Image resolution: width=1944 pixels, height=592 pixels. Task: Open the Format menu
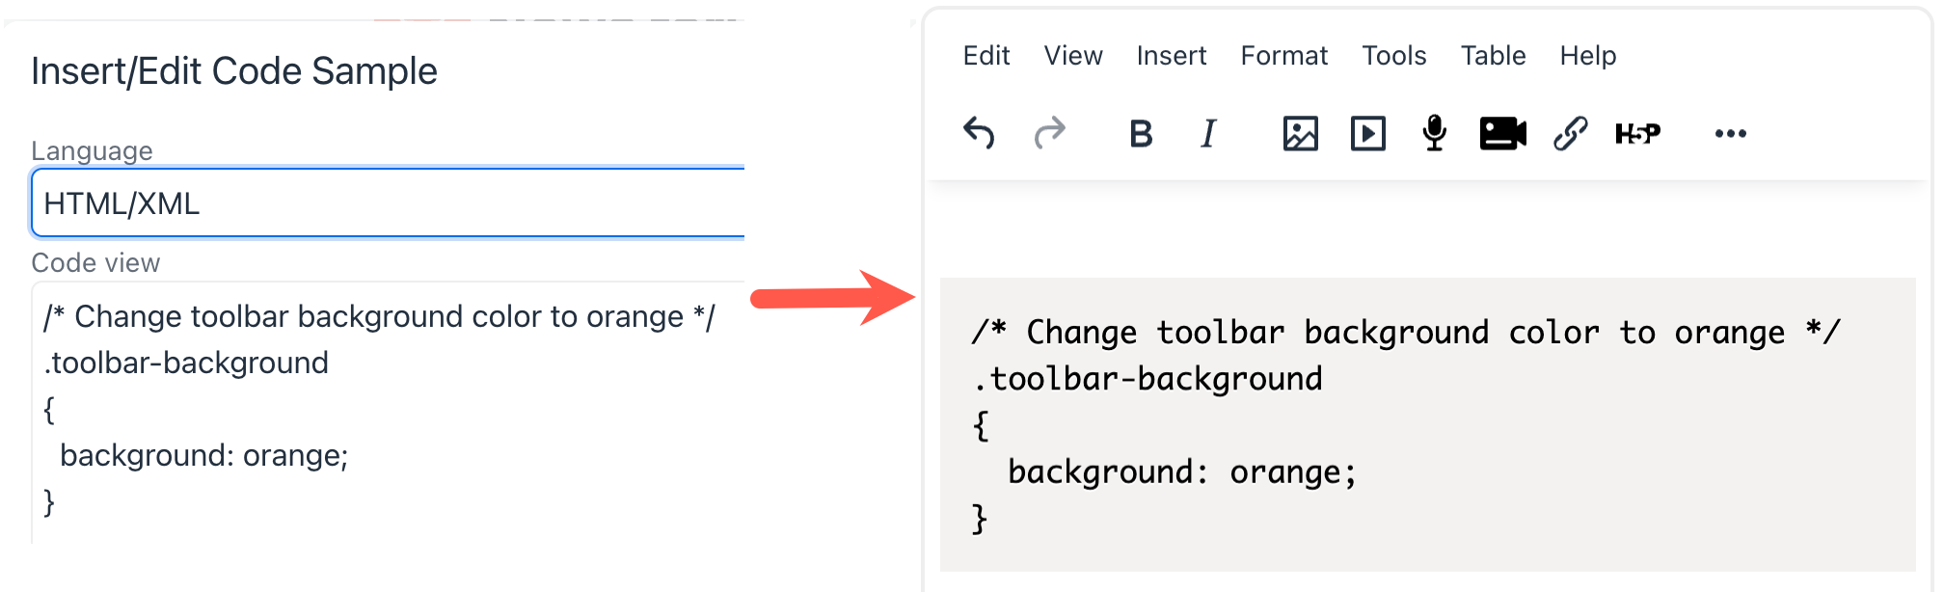[1283, 56]
